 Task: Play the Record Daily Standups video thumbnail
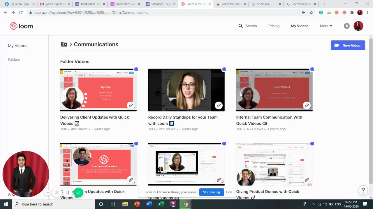[x=186, y=90]
